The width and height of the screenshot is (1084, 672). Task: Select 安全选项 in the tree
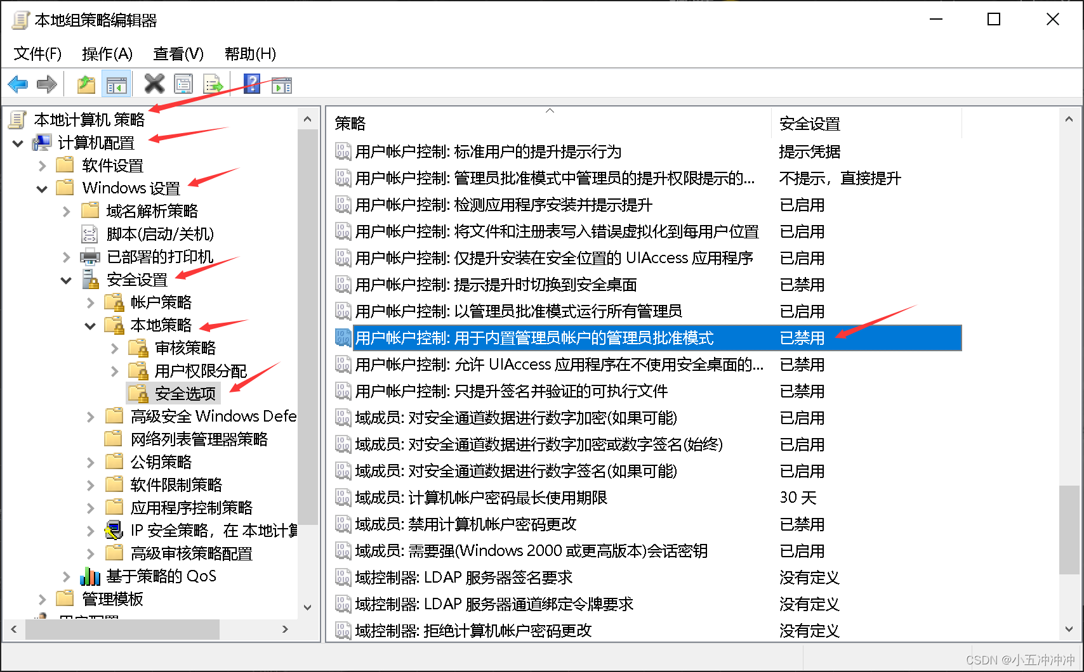(x=185, y=394)
